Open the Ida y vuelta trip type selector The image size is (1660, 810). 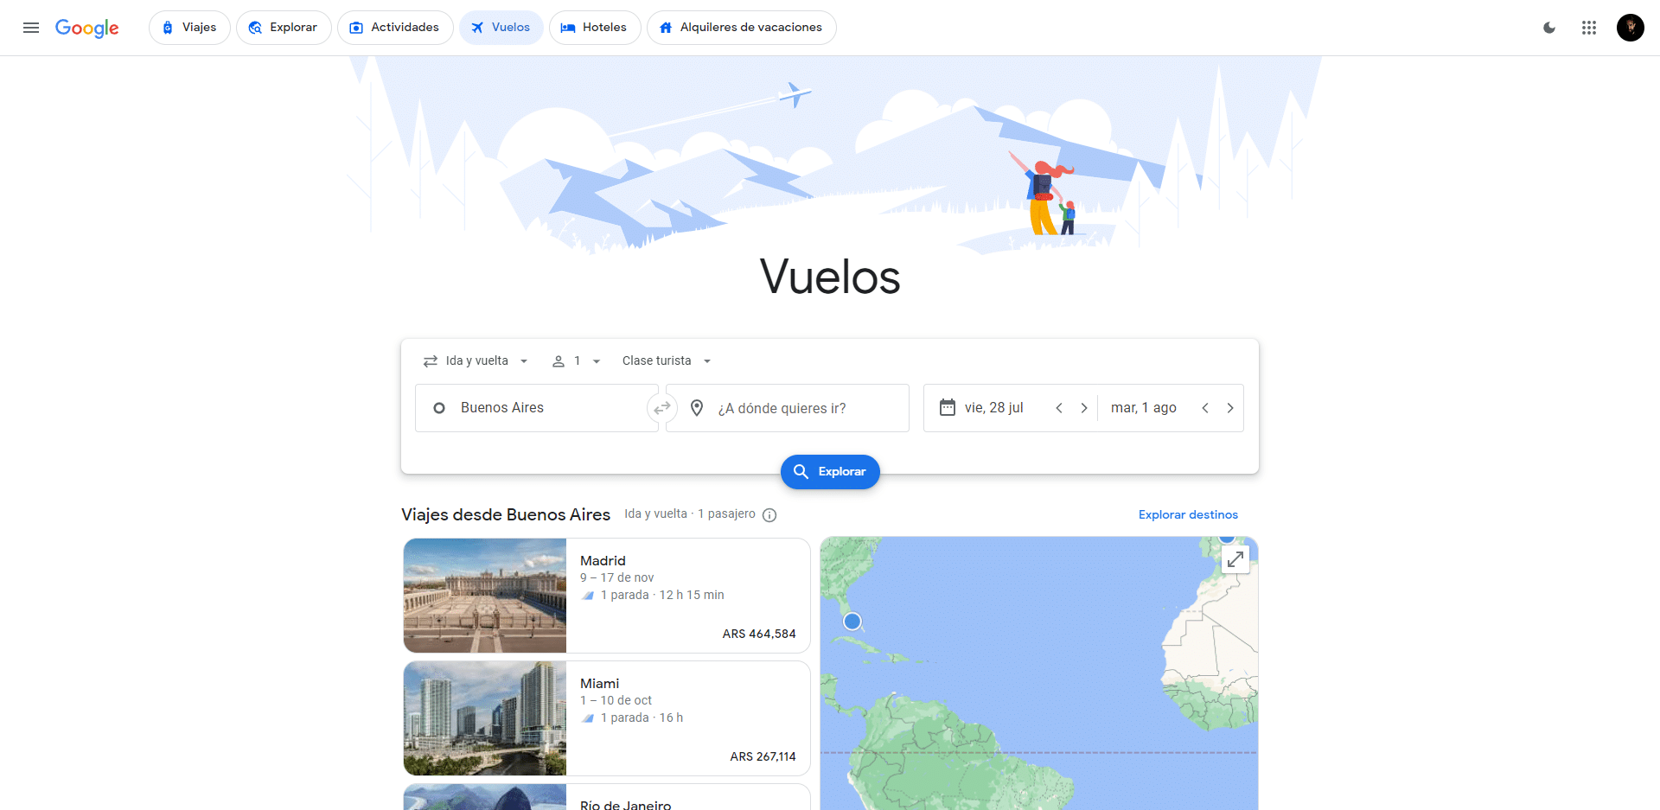[476, 360]
